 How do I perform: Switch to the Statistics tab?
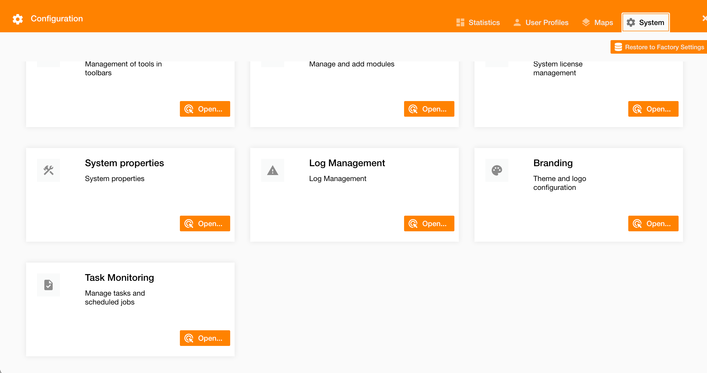pos(478,22)
